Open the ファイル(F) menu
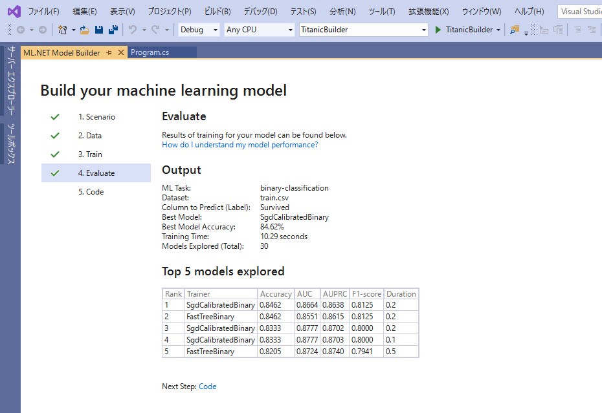The height and width of the screenshot is (413, 602). pos(43,12)
